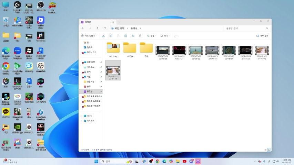Image resolution: width=294 pixels, height=165 pixels.
Task: Expand the 네트워크 tree node
Action: pos(81,121)
